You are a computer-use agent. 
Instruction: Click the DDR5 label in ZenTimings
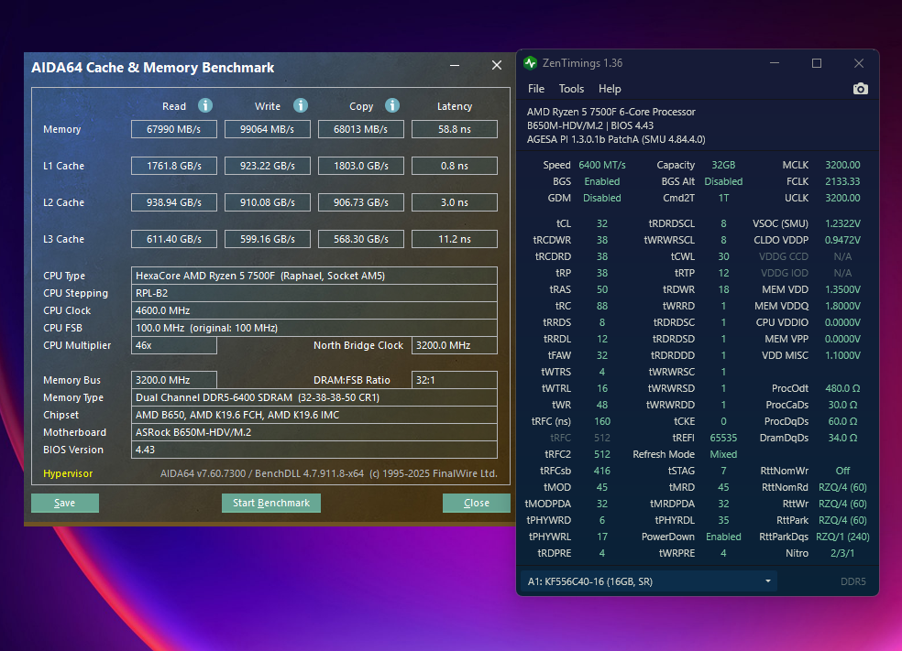point(852,581)
